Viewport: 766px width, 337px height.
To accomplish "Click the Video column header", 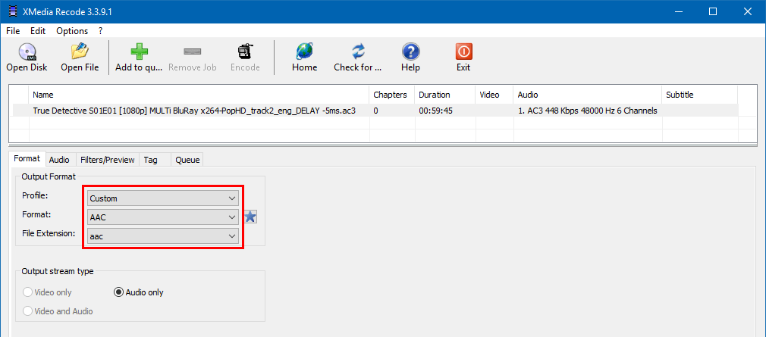I will click(494, 95).
